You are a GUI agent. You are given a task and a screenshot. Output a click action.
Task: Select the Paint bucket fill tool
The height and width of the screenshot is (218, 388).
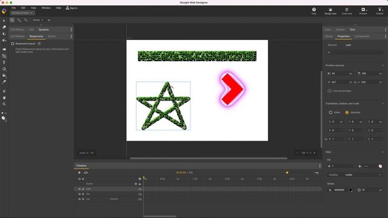pos(4,75)
